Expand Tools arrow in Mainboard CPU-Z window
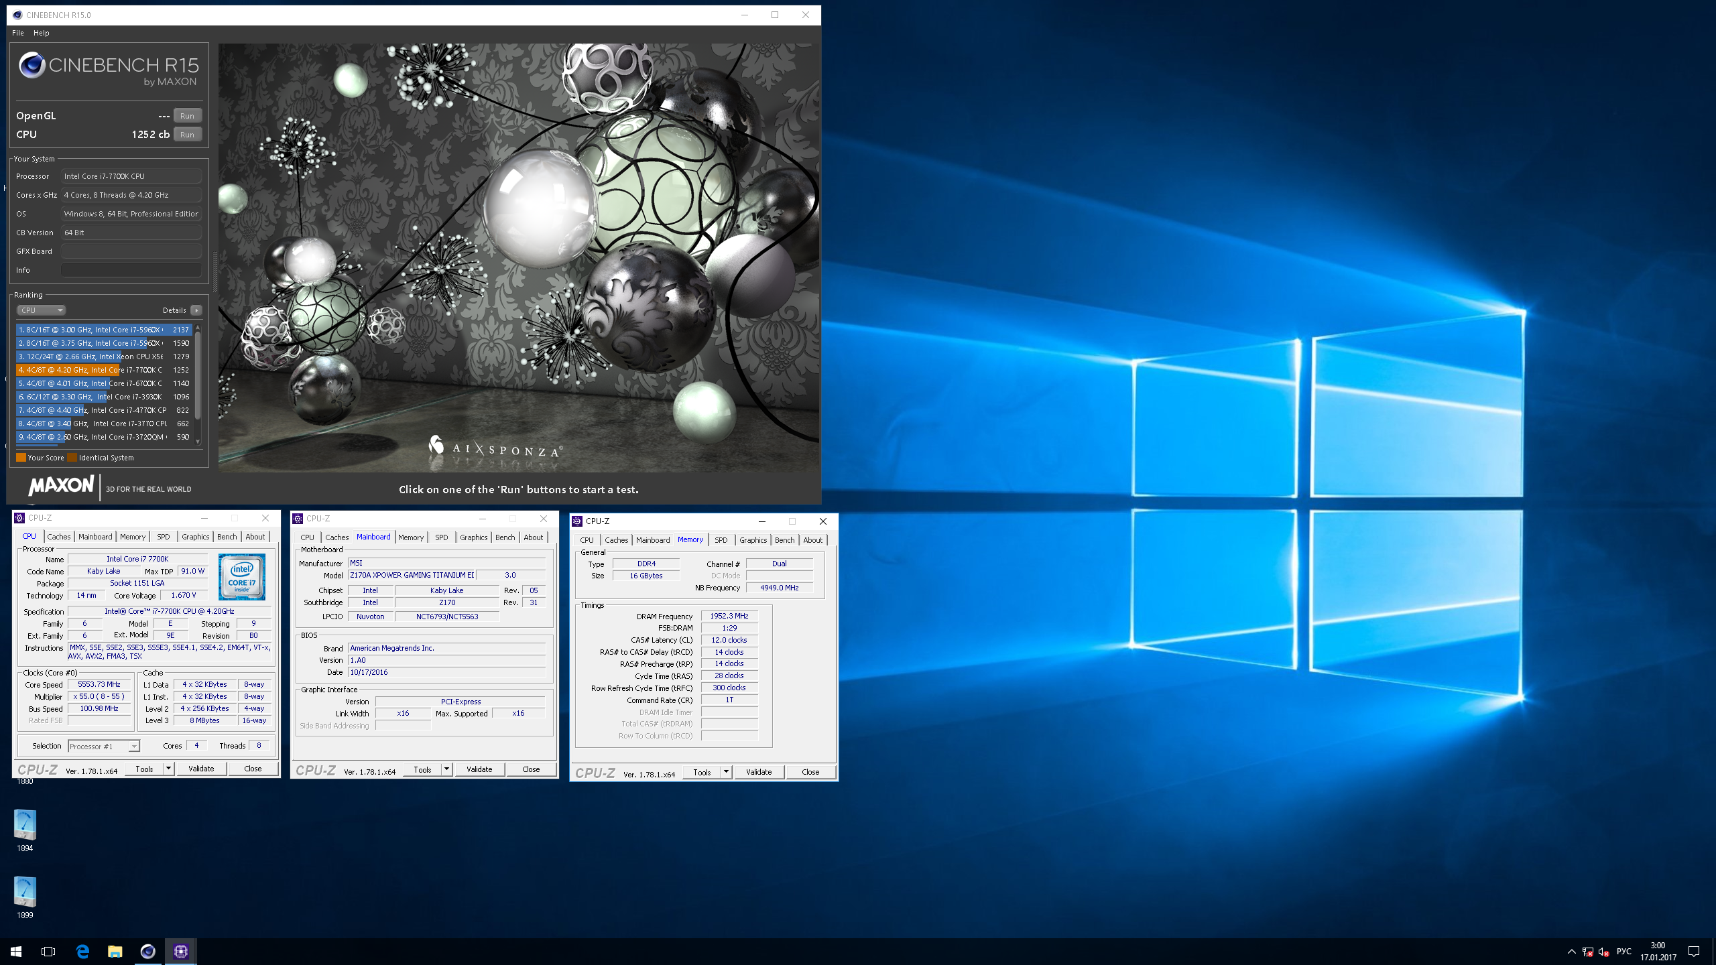Viewport: 1716px width, 965px height. (x=447, y=769)
